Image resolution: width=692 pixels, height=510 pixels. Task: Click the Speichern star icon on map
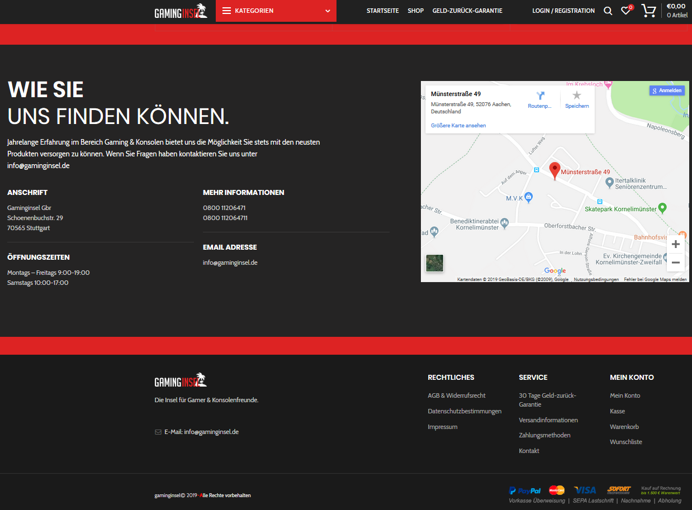[577, 96]
